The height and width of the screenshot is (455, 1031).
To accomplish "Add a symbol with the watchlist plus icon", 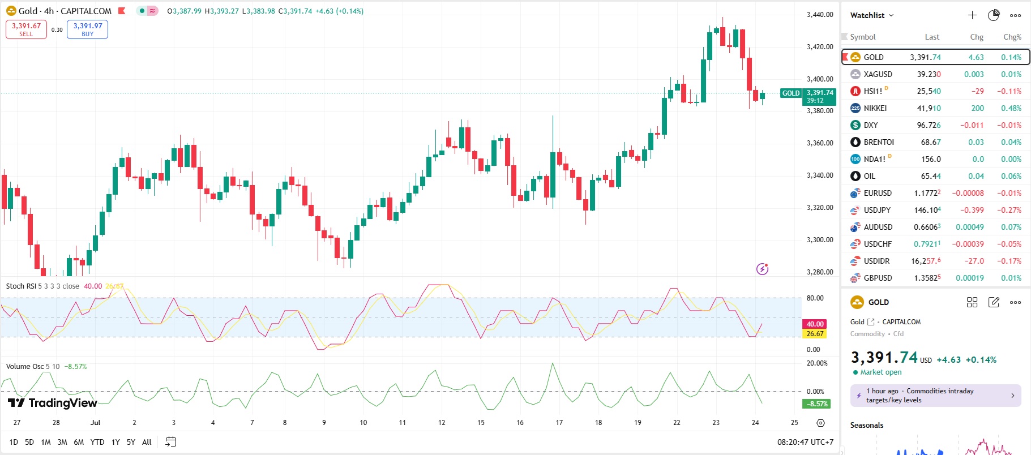I will (x=972, y=15).
